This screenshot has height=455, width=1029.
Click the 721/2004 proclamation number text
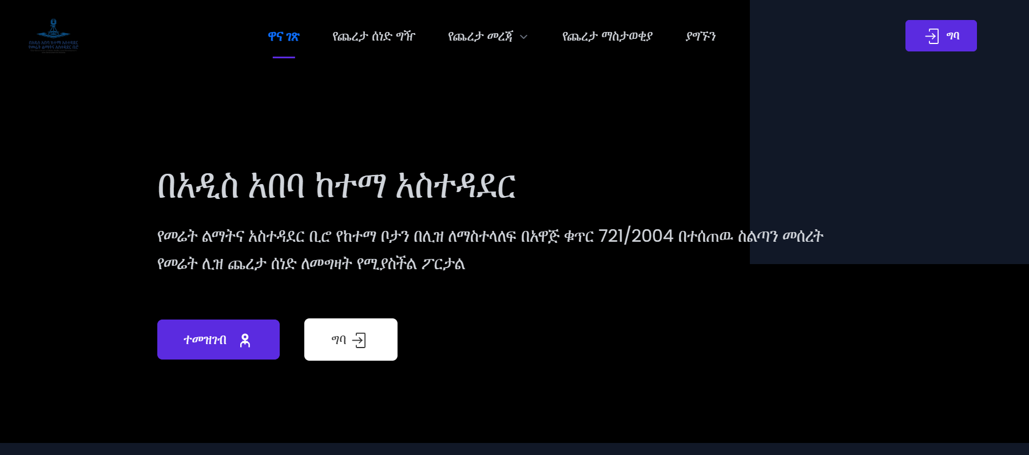pos(635,236)
